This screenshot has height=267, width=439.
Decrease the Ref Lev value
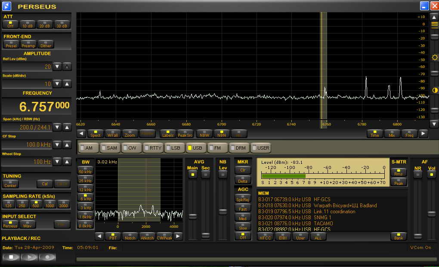(x=57, y=67)
